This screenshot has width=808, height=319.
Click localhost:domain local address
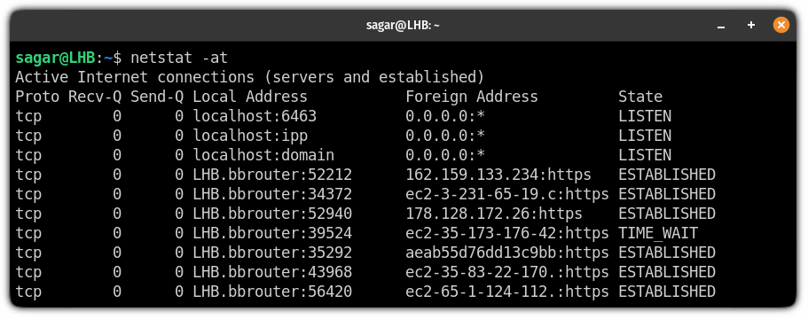[x=263, y=155]
